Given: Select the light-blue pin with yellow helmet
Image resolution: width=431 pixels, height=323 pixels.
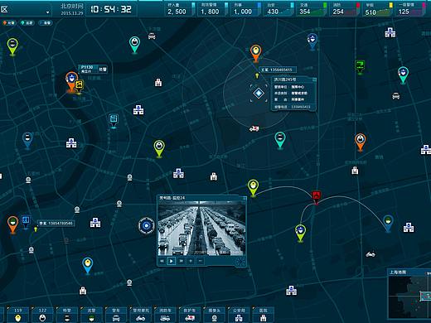Looking at the screenshot, I should [x=88, y=266].
